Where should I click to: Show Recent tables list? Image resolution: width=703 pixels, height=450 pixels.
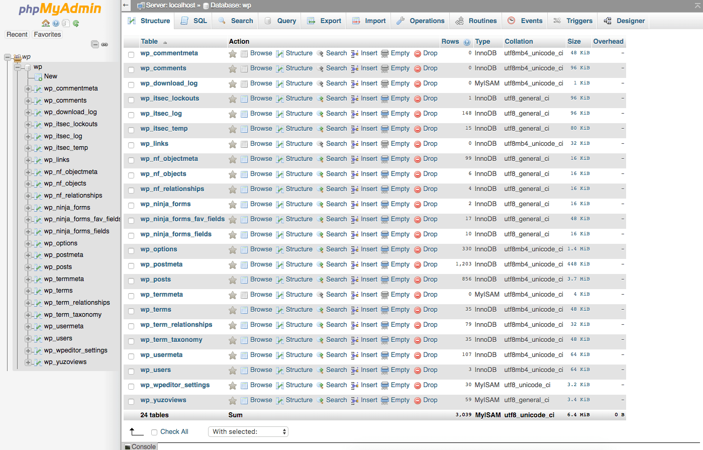coord(17,34)
